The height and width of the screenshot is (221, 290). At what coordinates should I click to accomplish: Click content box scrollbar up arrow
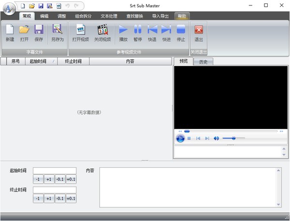[x=278, y=171]
